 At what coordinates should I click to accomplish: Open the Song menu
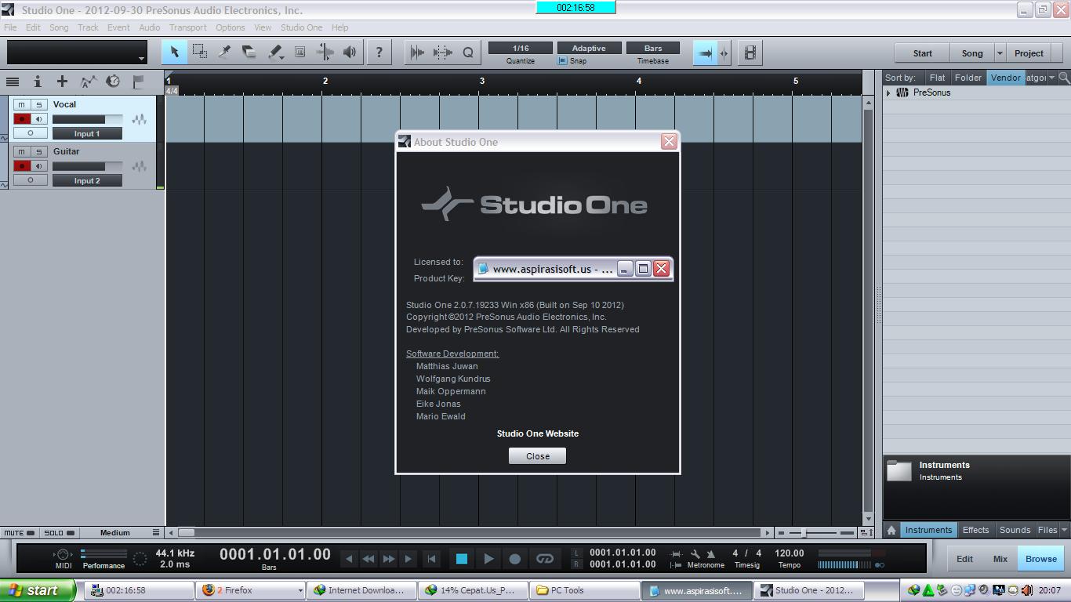pos(59,27)
